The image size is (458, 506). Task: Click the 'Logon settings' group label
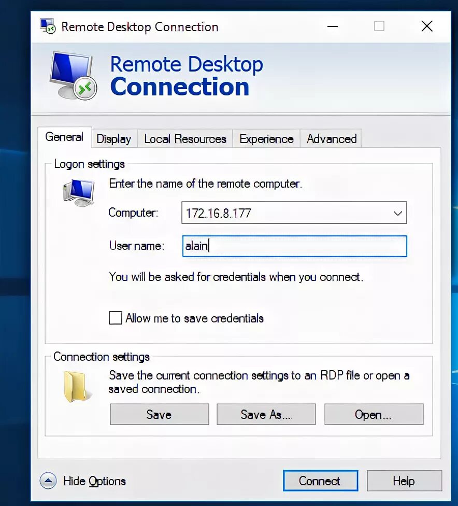89,164
